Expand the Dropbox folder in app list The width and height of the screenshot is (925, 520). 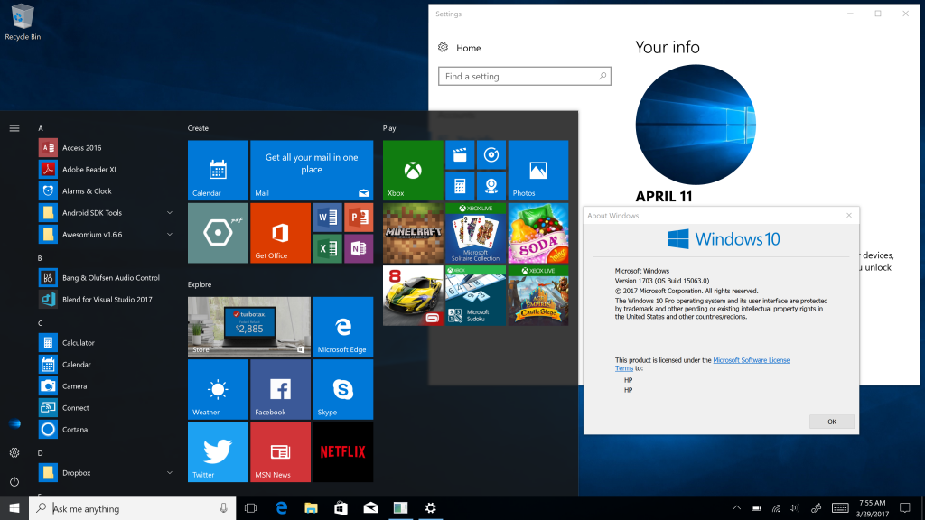tap(170, 473)
